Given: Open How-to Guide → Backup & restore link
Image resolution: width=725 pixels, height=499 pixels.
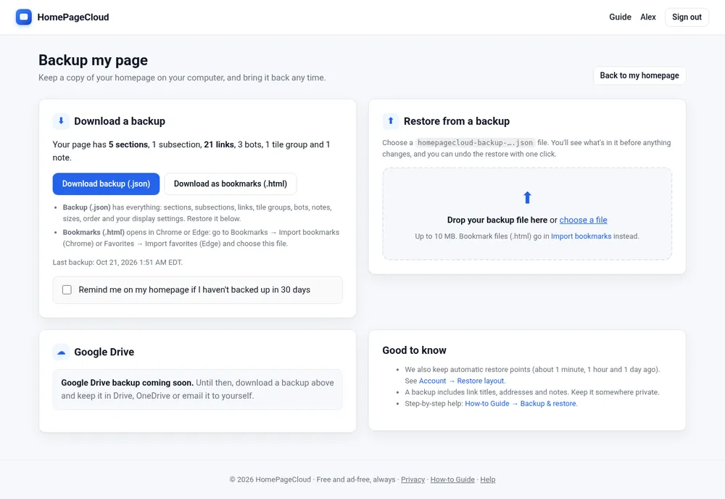Looking at the screenshot, I should tap(521, 404).
